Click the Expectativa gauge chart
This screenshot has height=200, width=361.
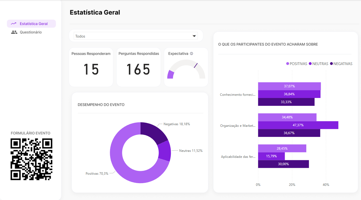click(186, 69)
